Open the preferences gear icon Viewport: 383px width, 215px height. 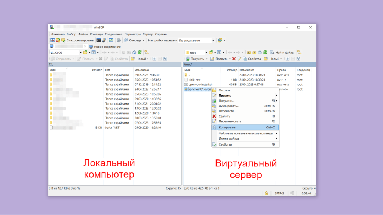(x=119, y=40)
